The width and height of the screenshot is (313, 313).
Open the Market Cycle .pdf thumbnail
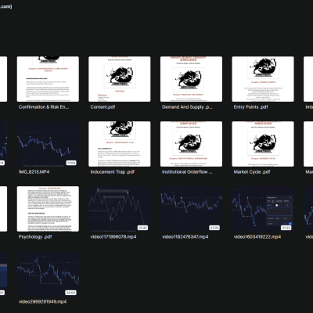coord(263,144)
